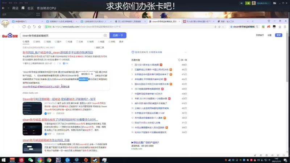Viewport: 290px width, 163px height.
Task: Click the Baidu logo
Action: click(10, 35)
